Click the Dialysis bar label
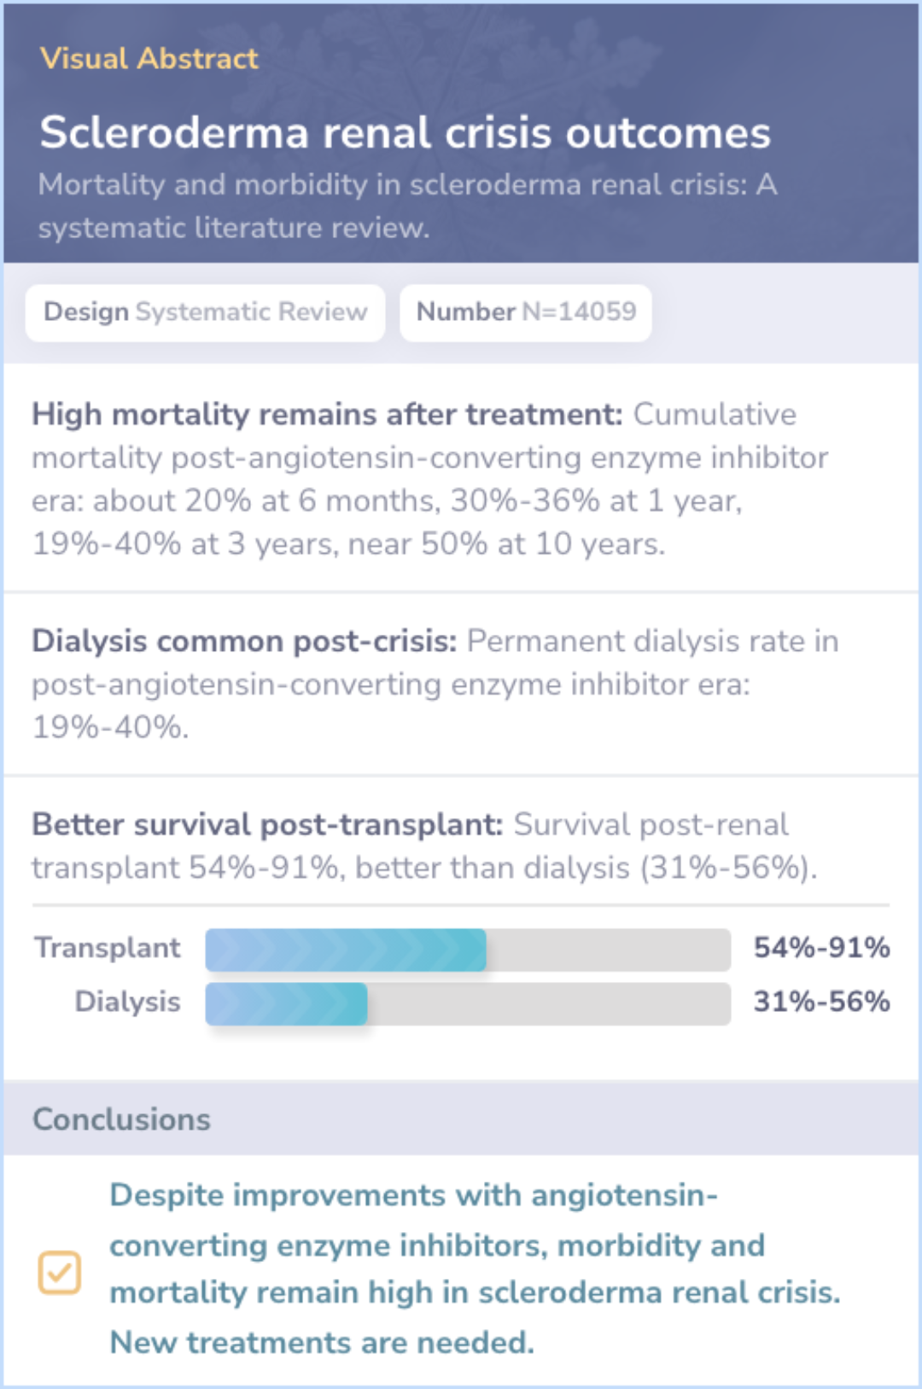This screenshot has width=922, height=1389. pos(127,1002)
